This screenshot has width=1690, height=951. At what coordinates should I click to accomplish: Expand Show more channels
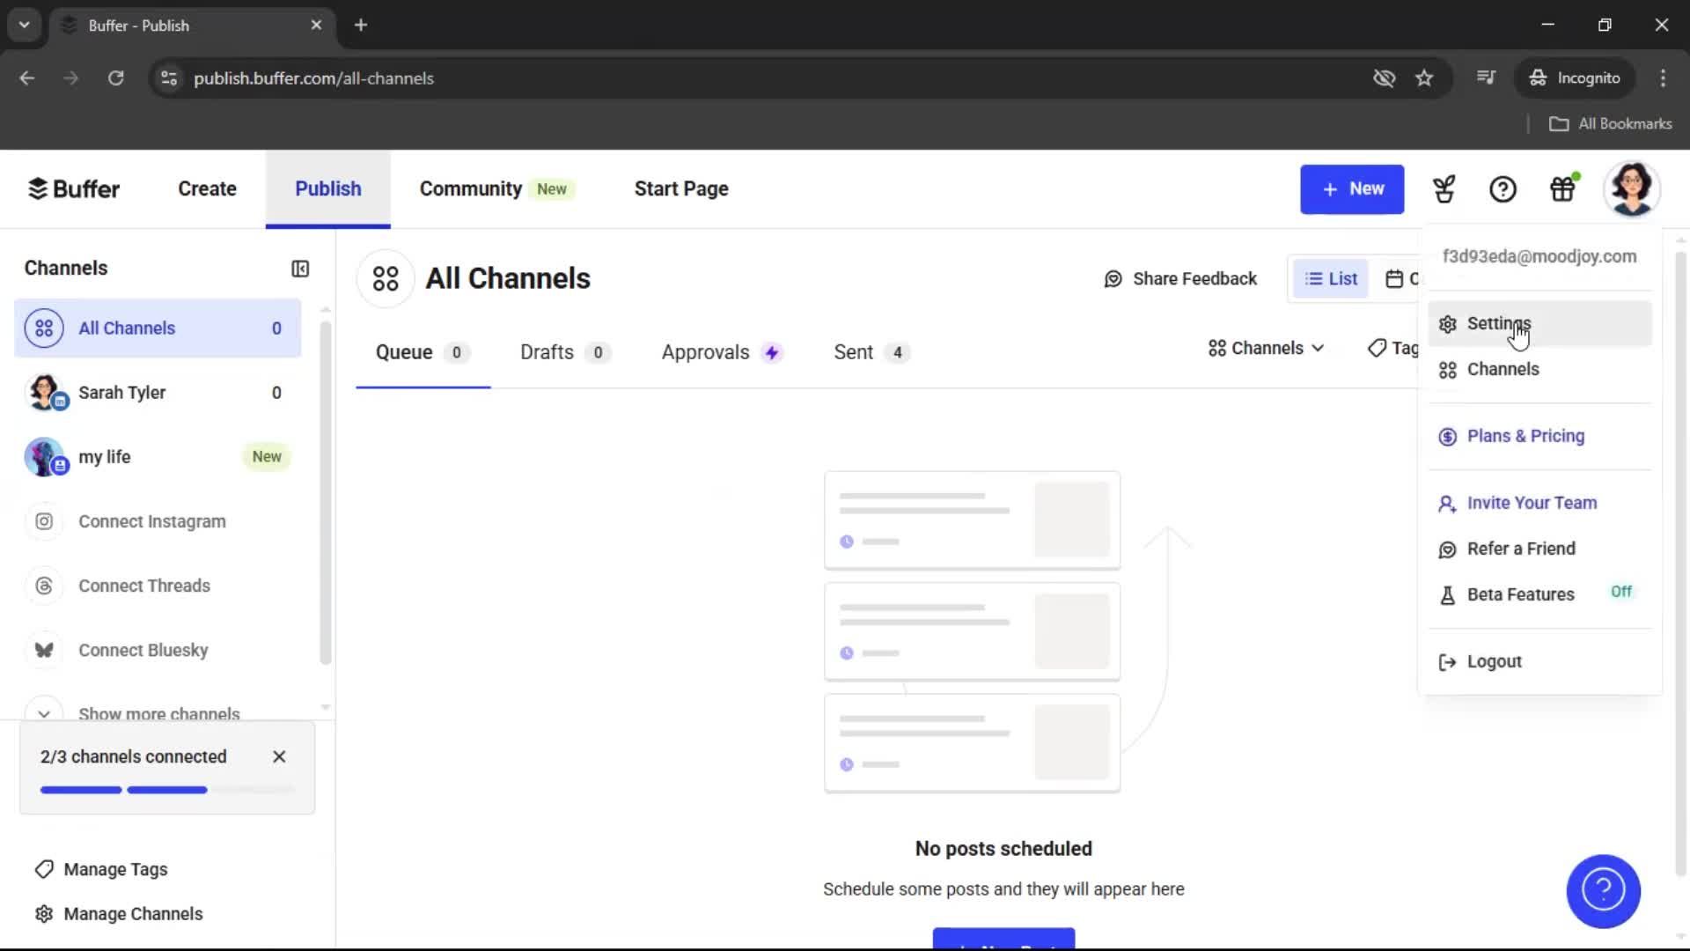click(158, 713)
